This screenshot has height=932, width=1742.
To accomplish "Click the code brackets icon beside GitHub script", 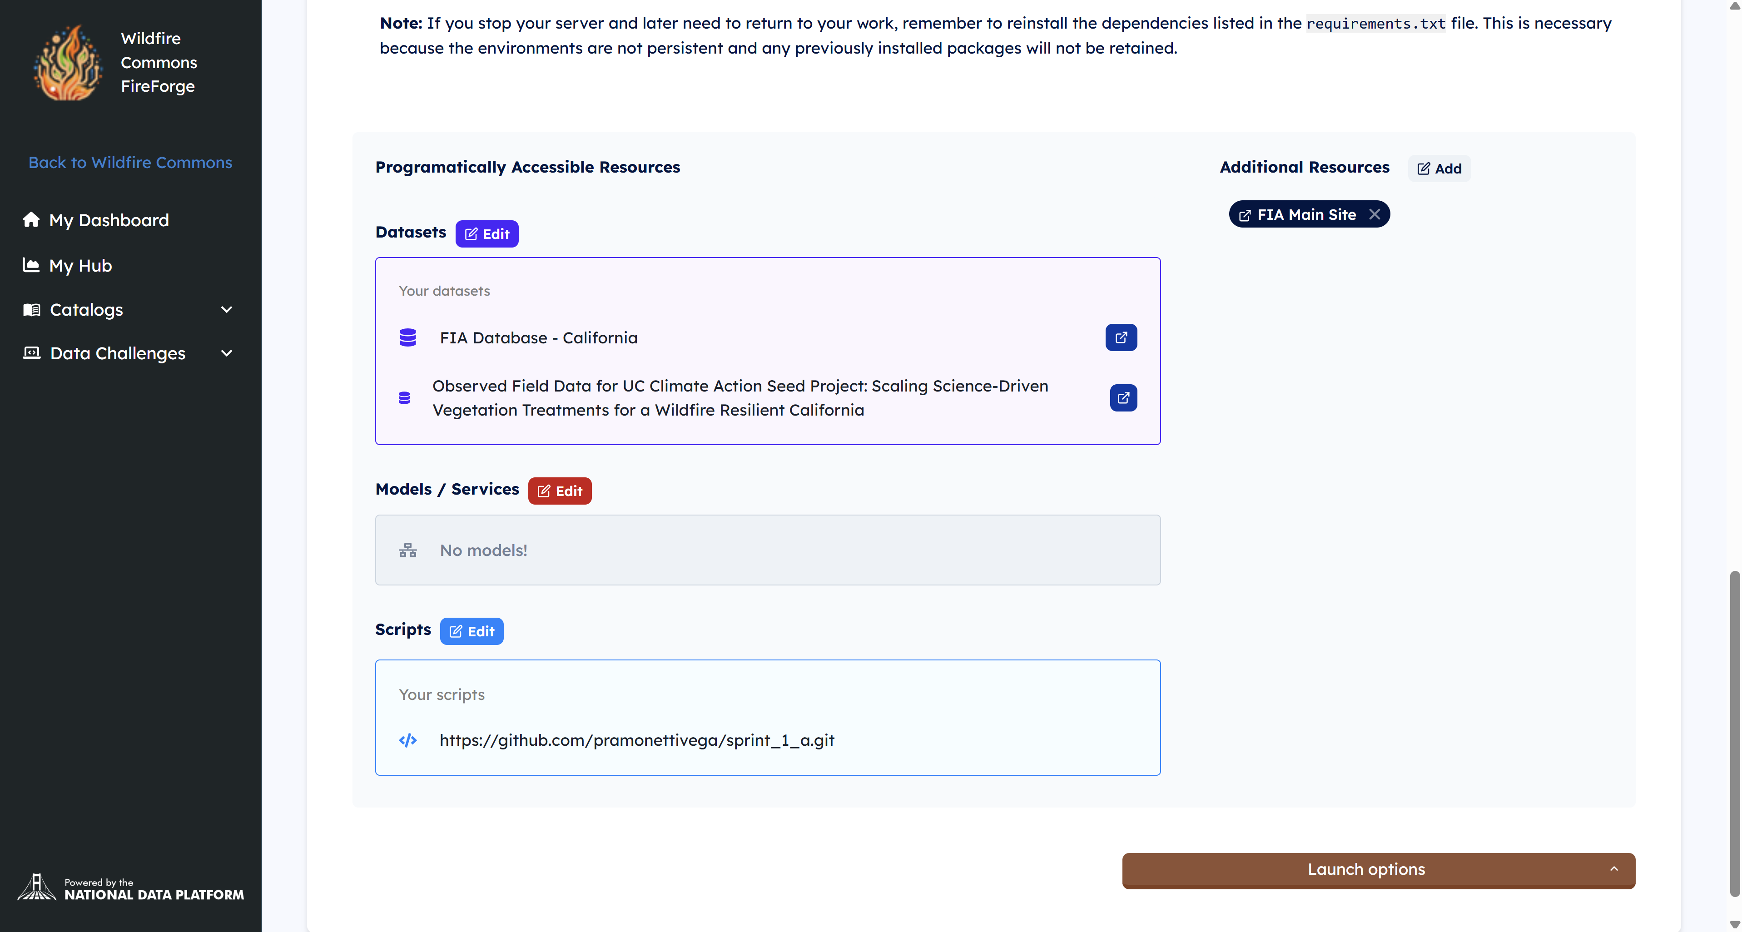I will (x=408, y=740).
